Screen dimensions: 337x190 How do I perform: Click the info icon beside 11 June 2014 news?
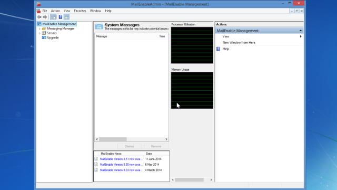click(96, 159)
